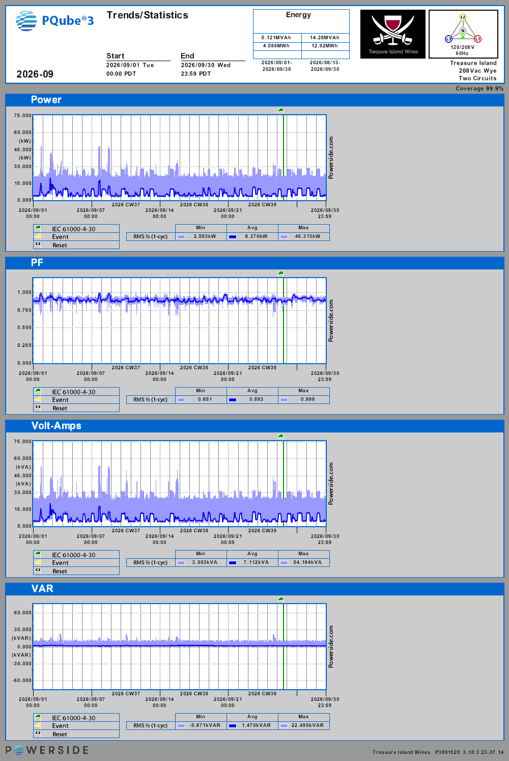
Task: Select the Event icon in VAR legend
Action: (x=38, y=725)
